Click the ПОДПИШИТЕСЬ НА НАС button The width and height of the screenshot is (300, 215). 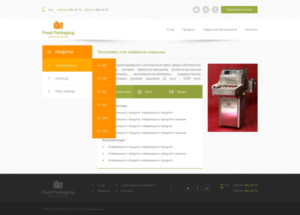(x=239, y=9)
